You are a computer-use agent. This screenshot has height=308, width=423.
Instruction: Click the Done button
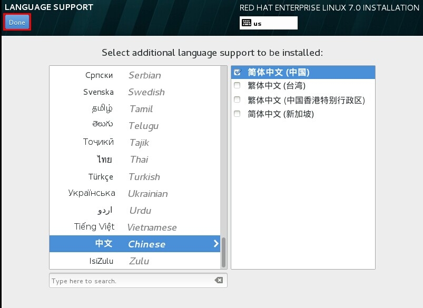(x=17, y=22)
